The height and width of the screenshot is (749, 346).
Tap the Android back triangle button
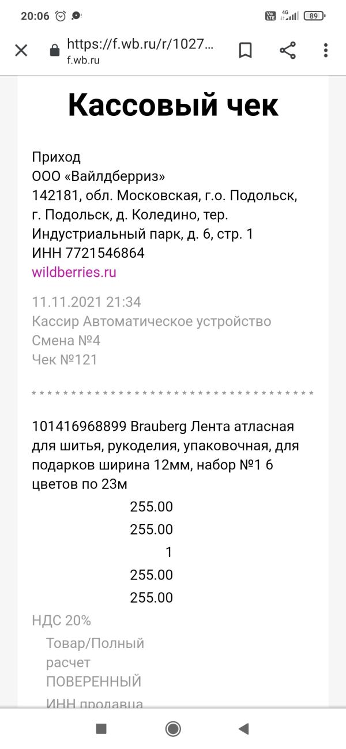coord(243,729)
